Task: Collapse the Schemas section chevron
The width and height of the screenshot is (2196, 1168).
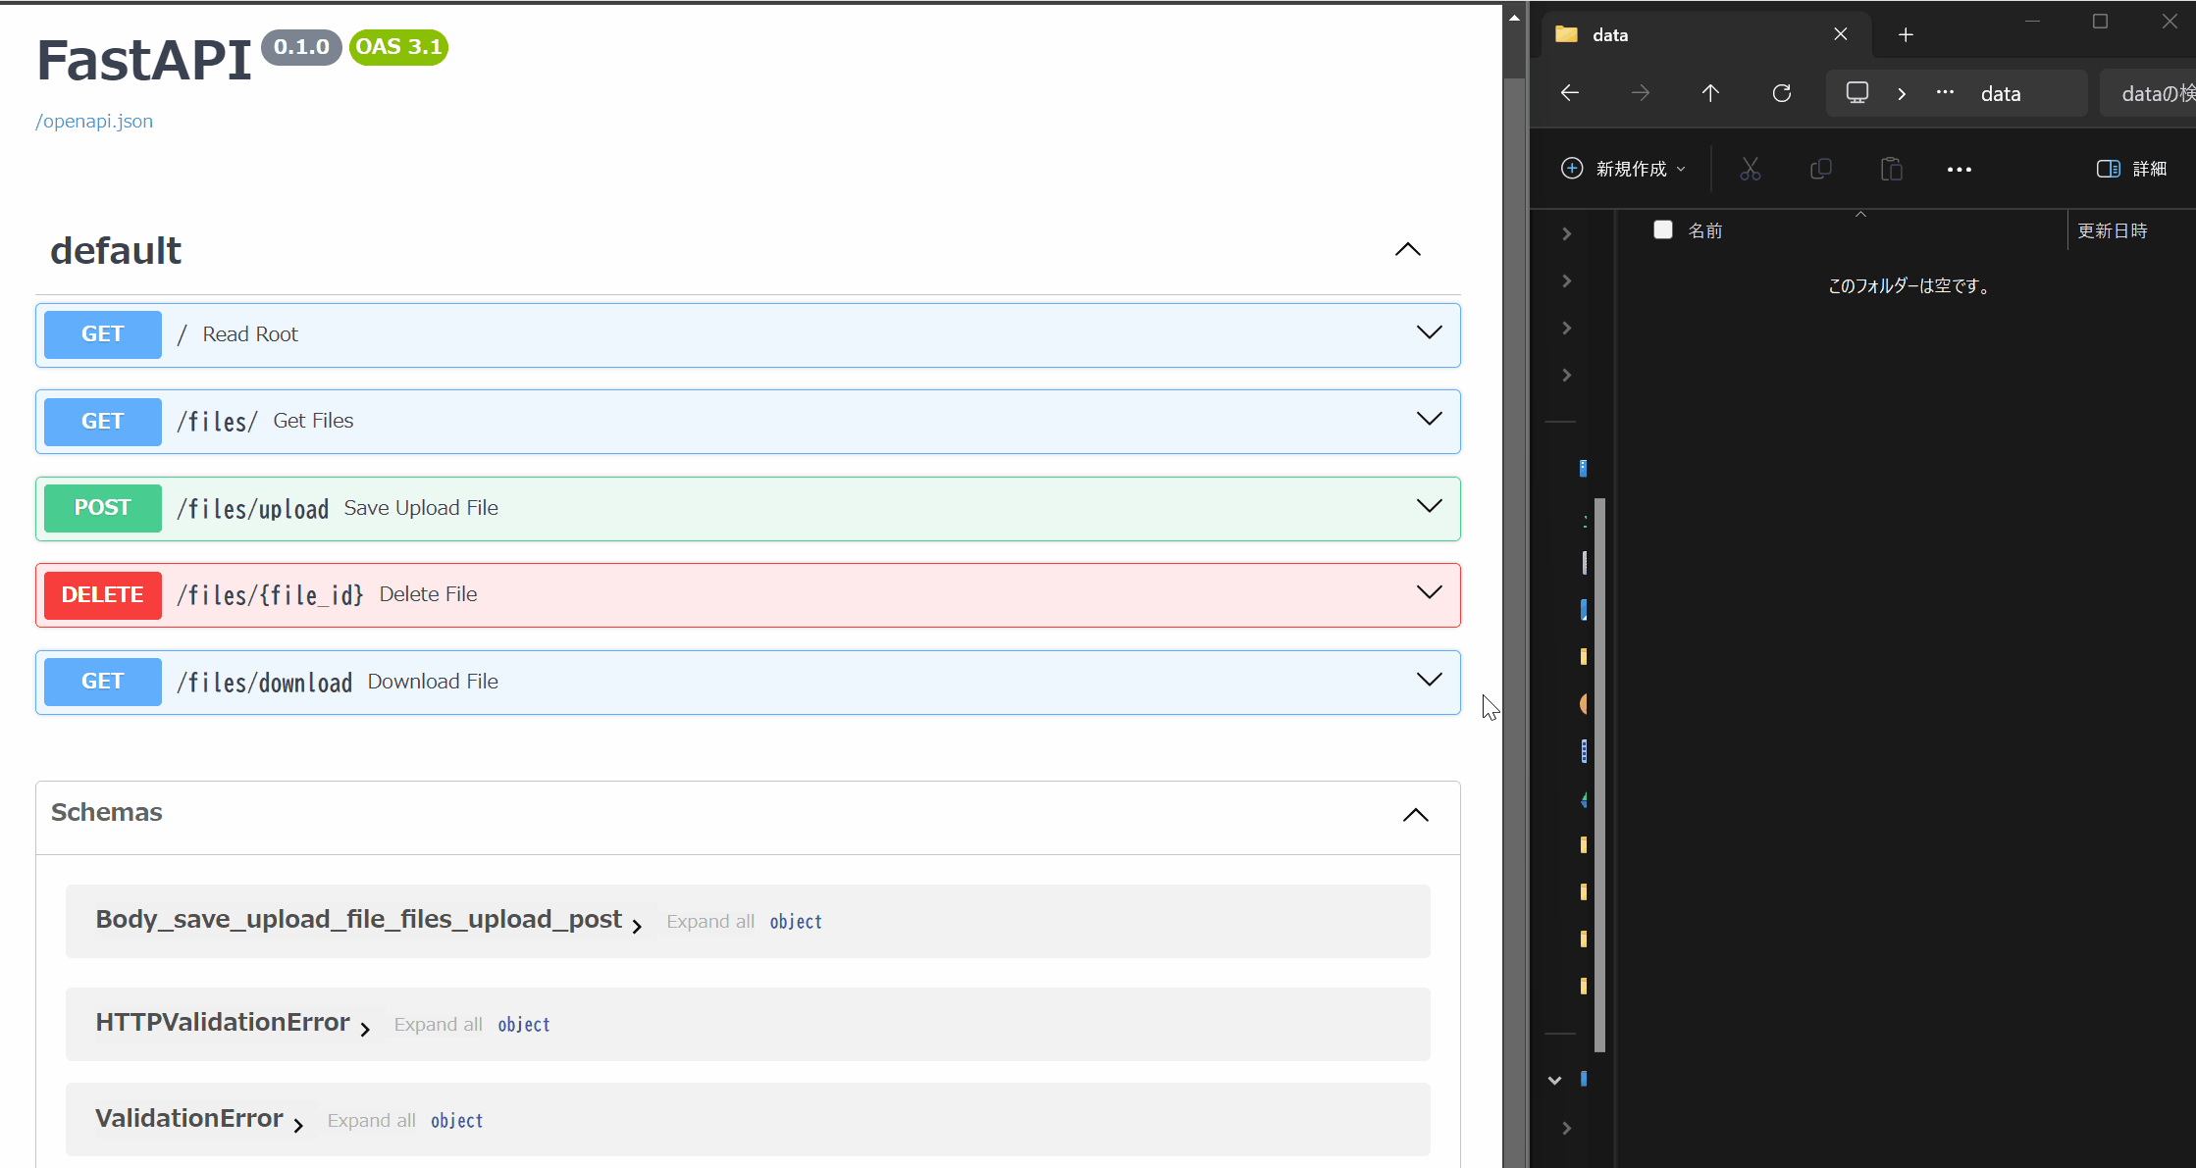Action: 1416,815
